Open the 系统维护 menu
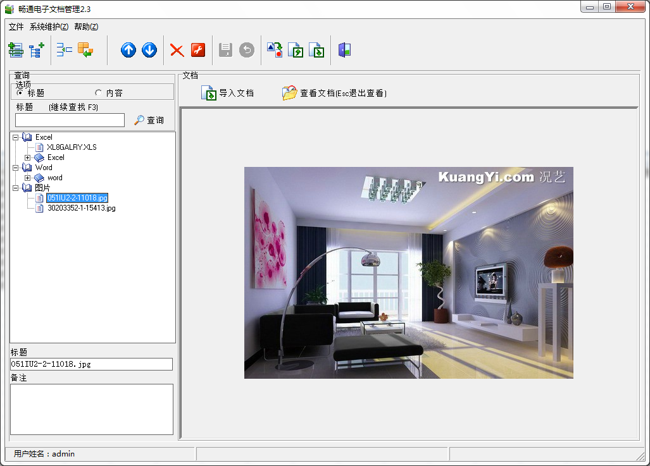Image resolution: width=650 pixels, height=466 pixels. [x=49, y=27]
